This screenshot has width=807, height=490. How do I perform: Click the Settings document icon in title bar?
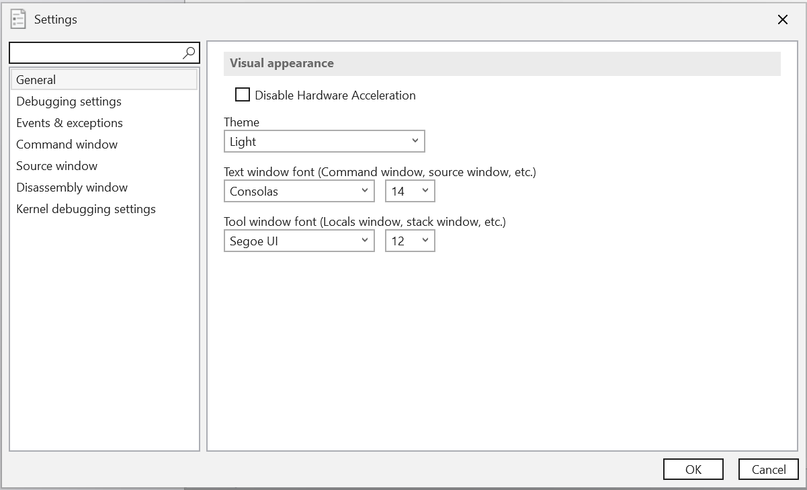[17, 19]
